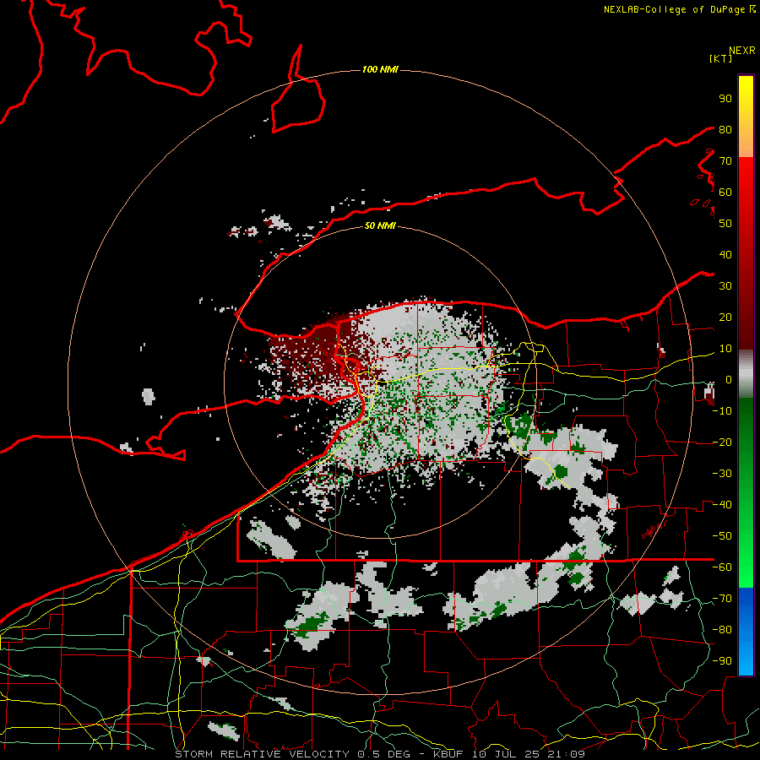Click the 80 knot scale label
This screenshot has width=760, height=760.
click(725, 129)
